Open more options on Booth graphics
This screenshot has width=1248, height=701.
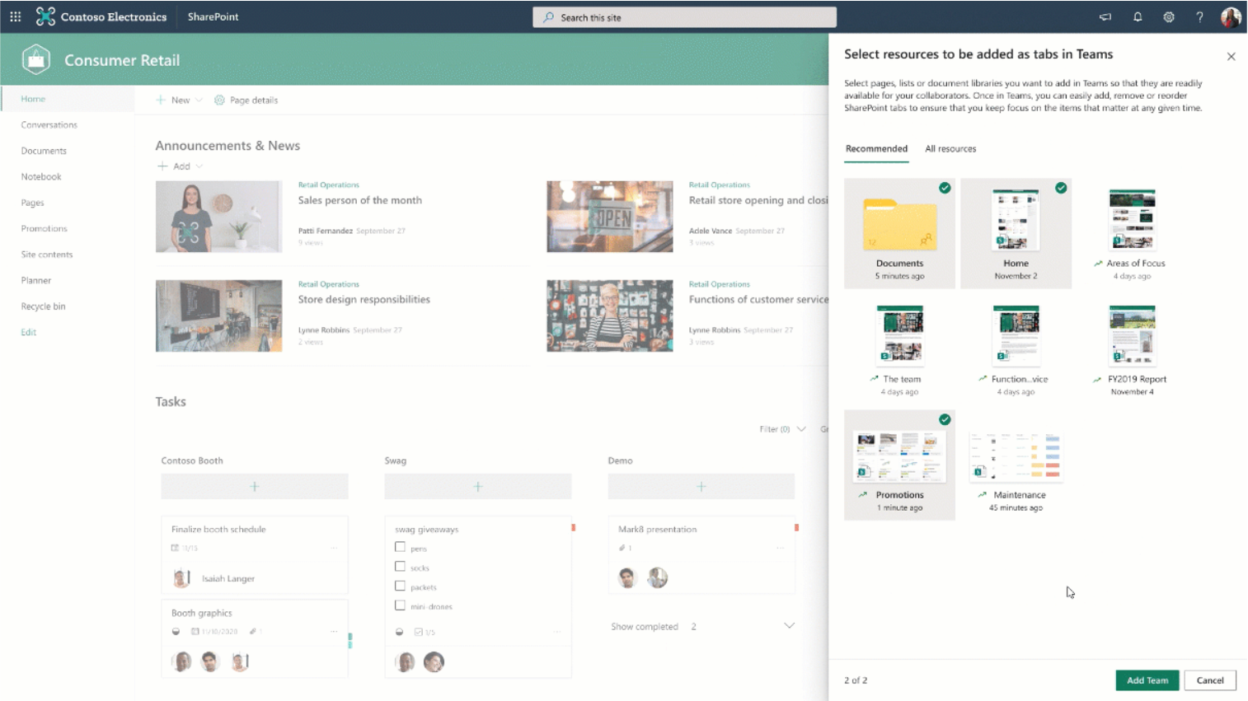click(334, 631)
